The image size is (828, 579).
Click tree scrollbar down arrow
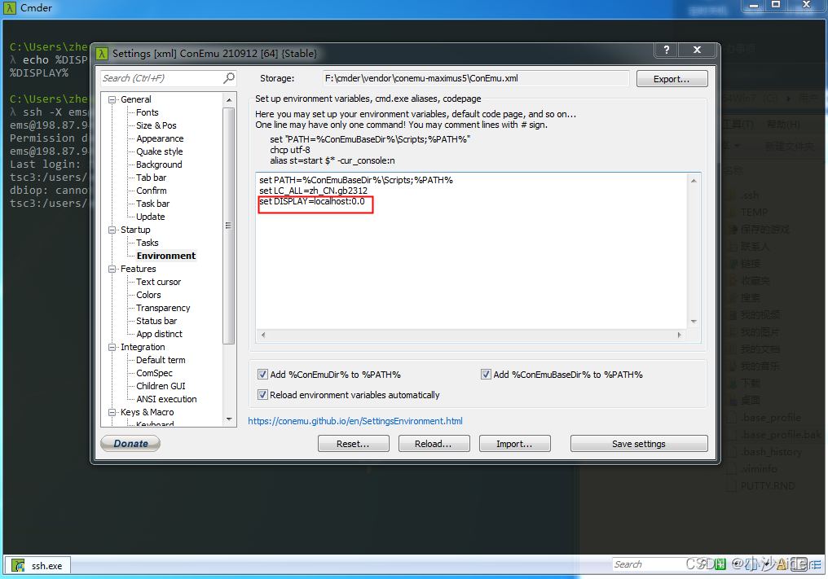(x=229, y=419)
